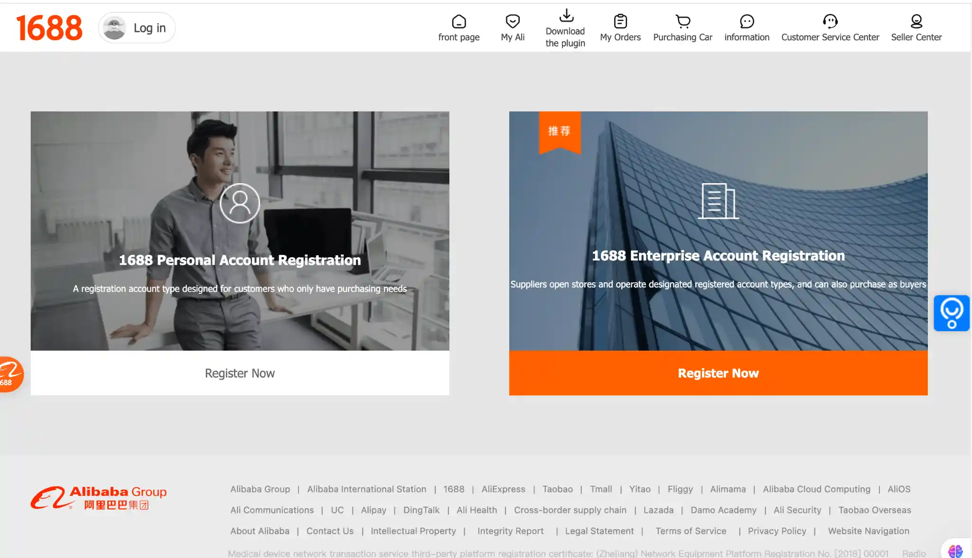Open Customer Service Center headset icon
Viewport: 972px width, 558px height.
coord(830,21)
